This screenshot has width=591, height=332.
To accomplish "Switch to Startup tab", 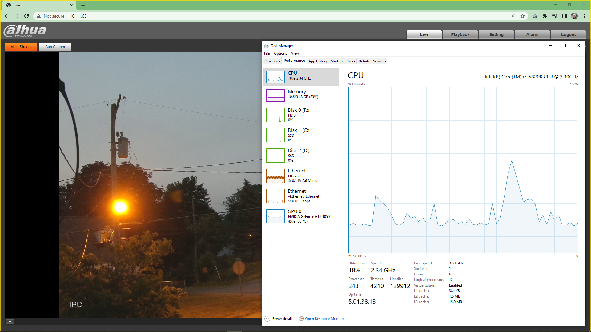I will (336, 61).
